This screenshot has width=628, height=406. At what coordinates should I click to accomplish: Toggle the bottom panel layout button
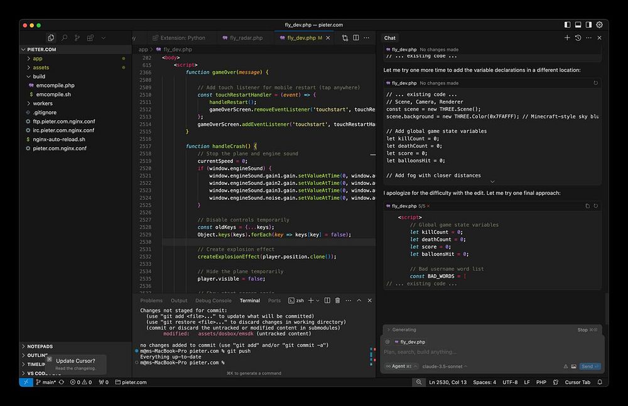(x=578, y=25)
